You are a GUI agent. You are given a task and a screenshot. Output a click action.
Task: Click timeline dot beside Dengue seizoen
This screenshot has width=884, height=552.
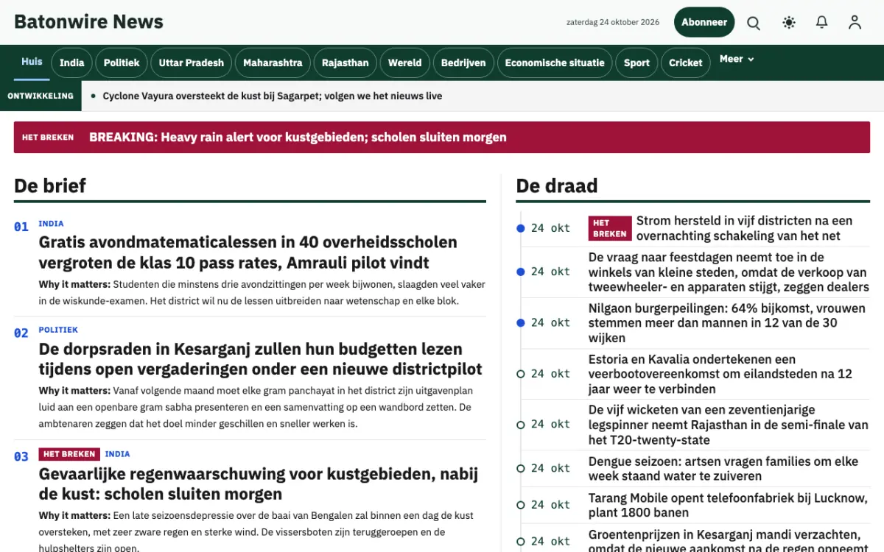pyautogui.click(x=521, y=468)
